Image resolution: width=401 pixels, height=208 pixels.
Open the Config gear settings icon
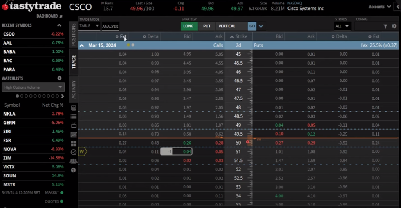tap(393, 26)
